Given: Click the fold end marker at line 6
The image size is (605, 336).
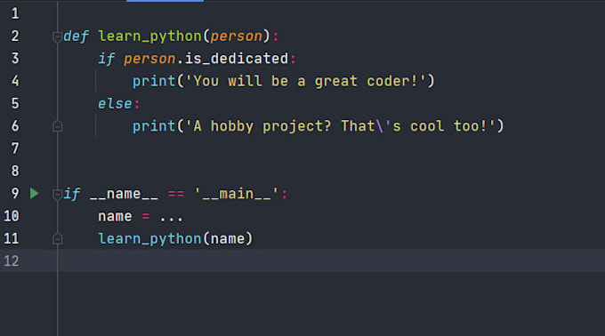Looking at the screenshot, I should tap(58, 126).
